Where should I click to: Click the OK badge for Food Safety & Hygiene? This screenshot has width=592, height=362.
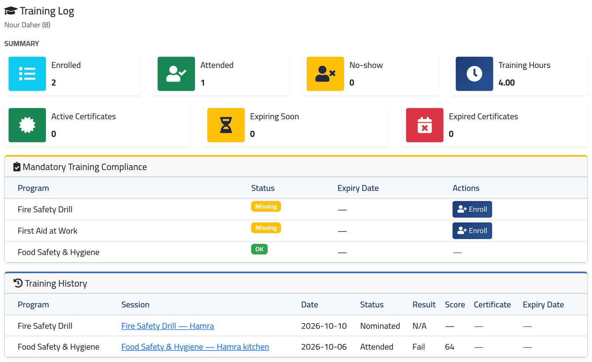tap(259, 249)
